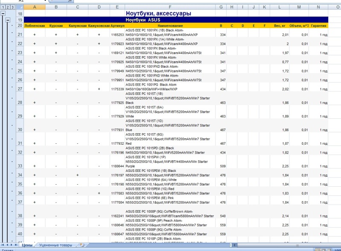Show outline level 2 groups
Image resolution: width=341 pixels, height=251 pixels.
pyautogui.click(x=8, y=7)
